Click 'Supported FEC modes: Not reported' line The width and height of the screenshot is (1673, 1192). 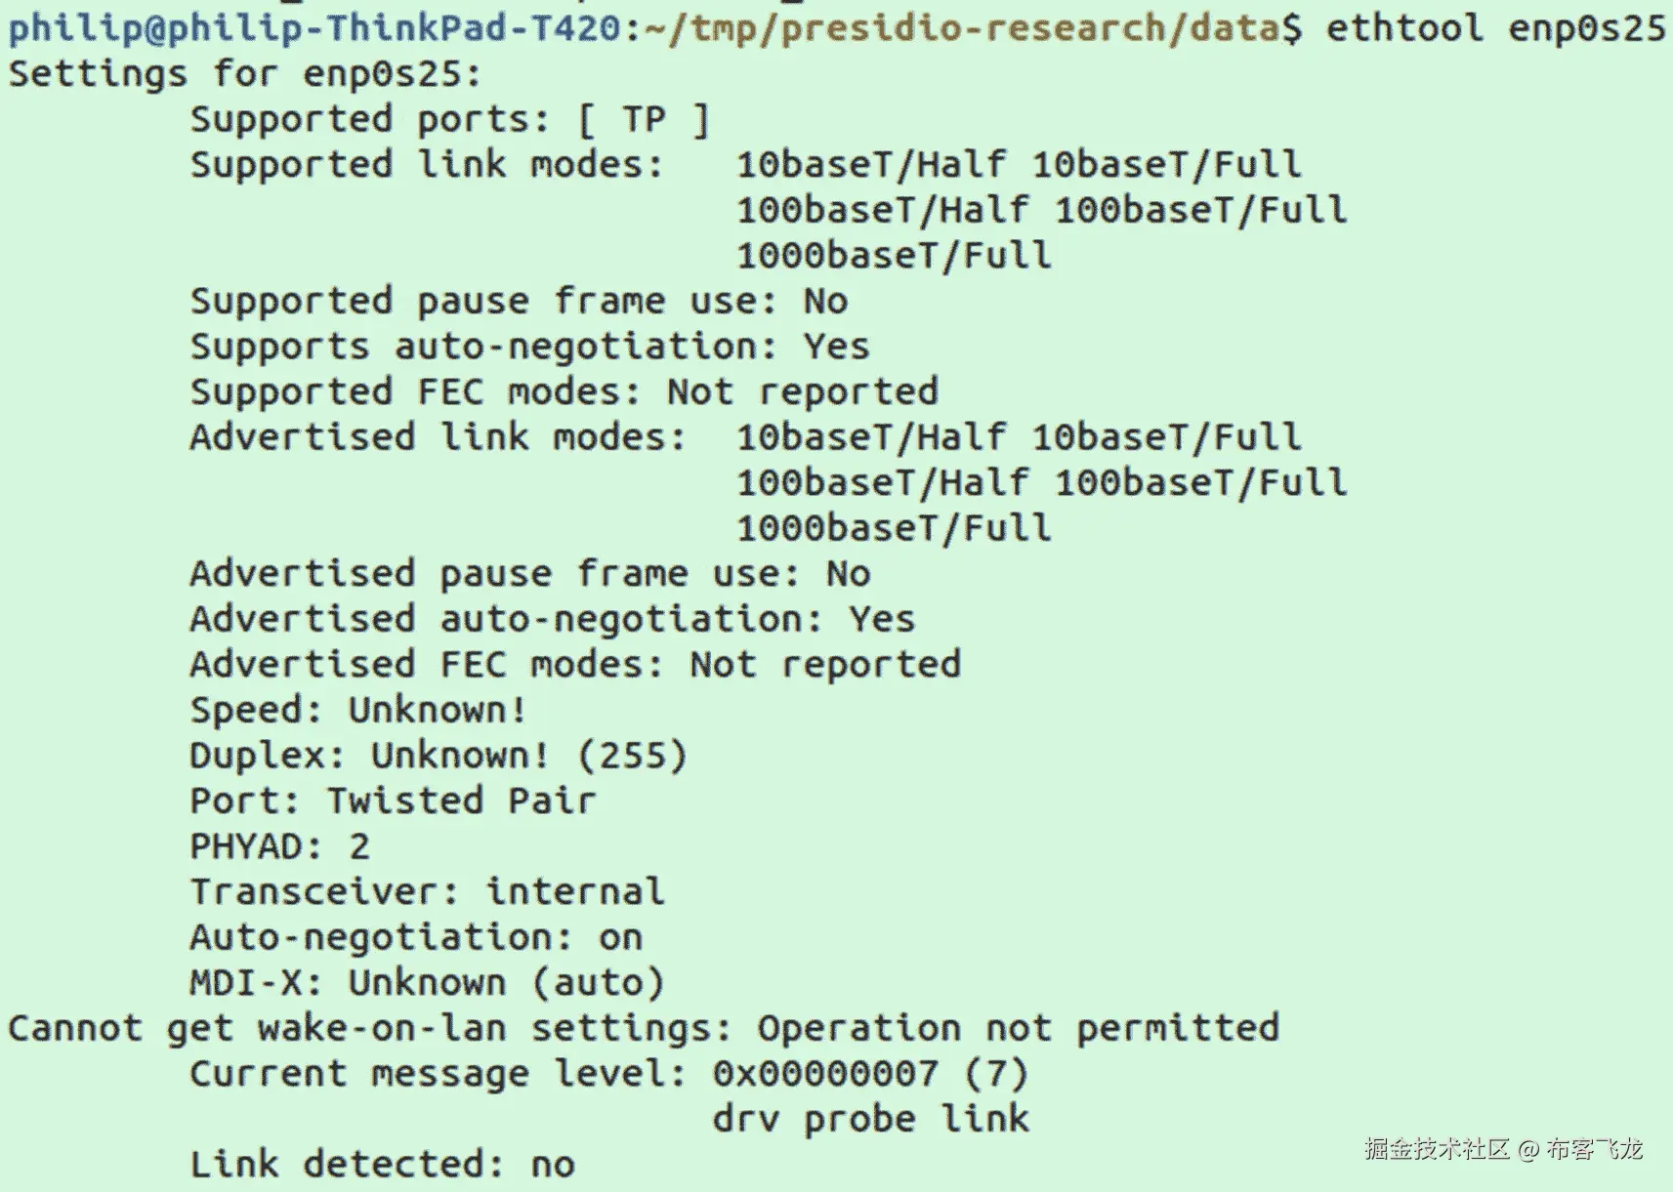coord(564,392)
